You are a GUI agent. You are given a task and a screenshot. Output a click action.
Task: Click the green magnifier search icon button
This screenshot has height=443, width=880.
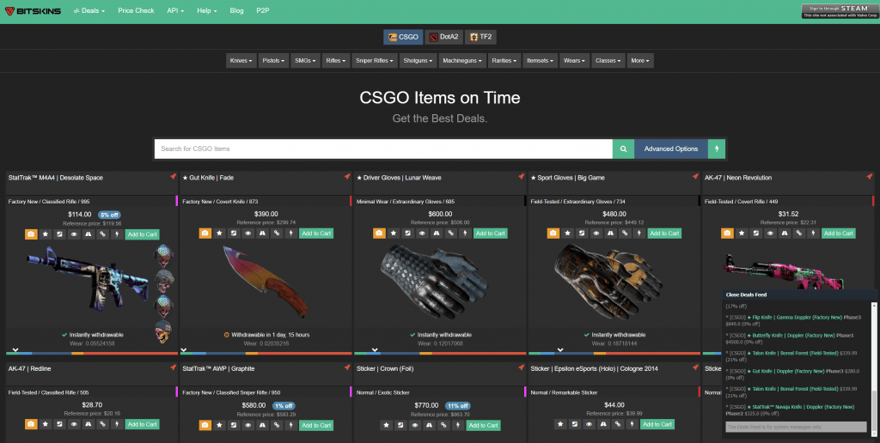[x=623, y=149]
